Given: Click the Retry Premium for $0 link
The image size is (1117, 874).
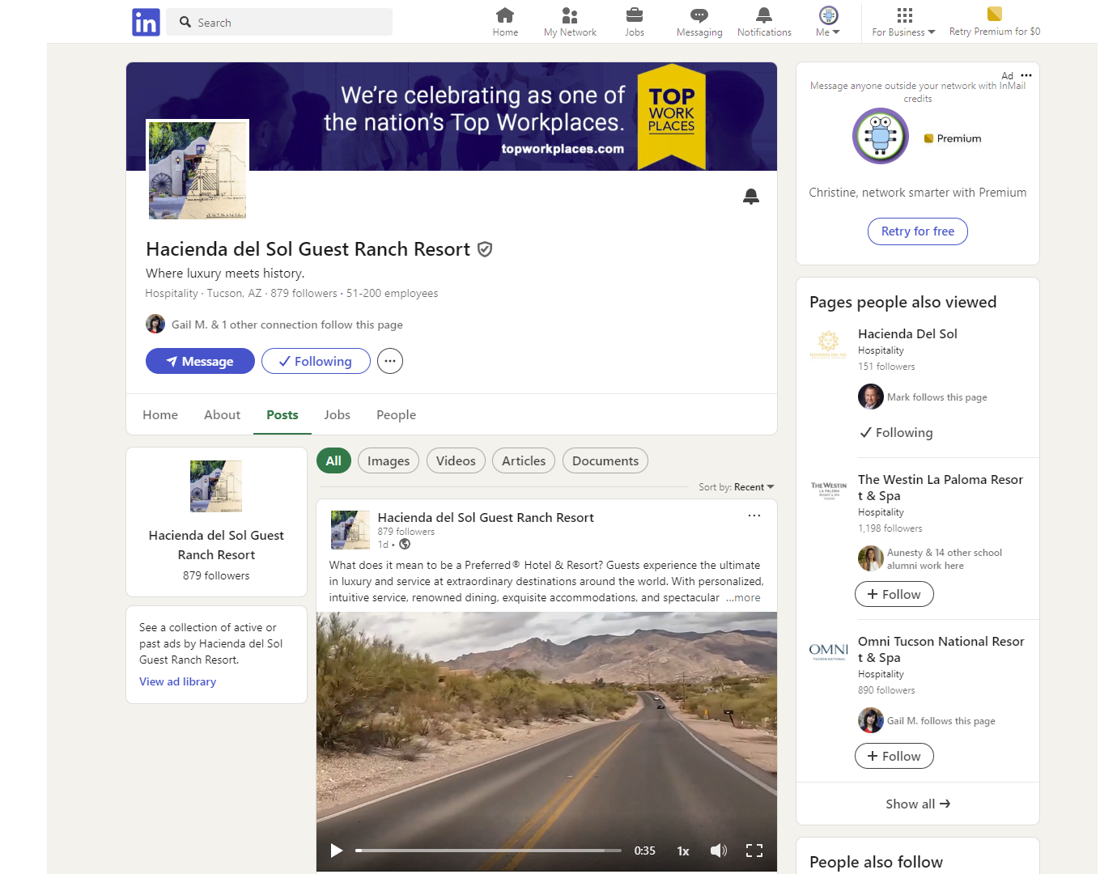Looking at the screenshot, I should click(x=995, y=22).
